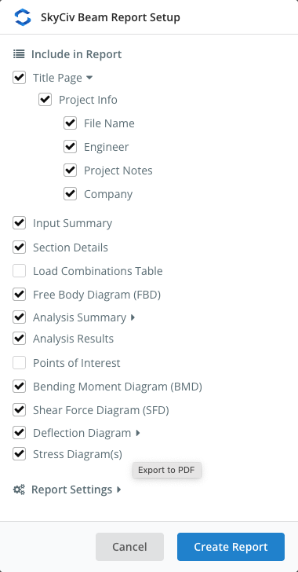Click the Report Settings gears icon
The height and width of the screenshot is (572, 298).
click(x=19, y=489)
